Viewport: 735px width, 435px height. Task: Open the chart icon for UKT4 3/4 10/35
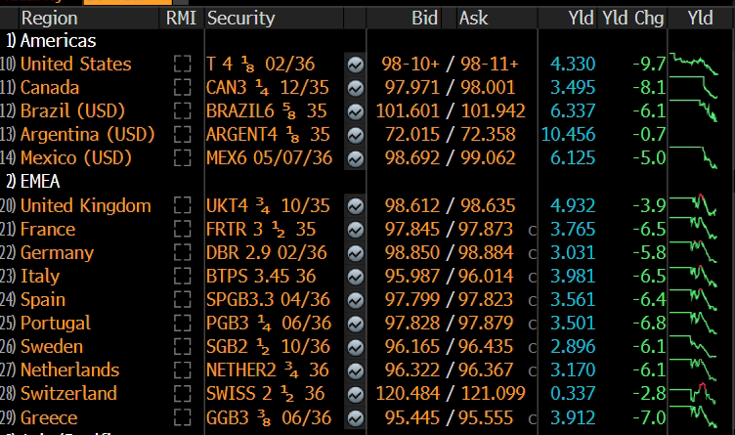tap(356, 206)
